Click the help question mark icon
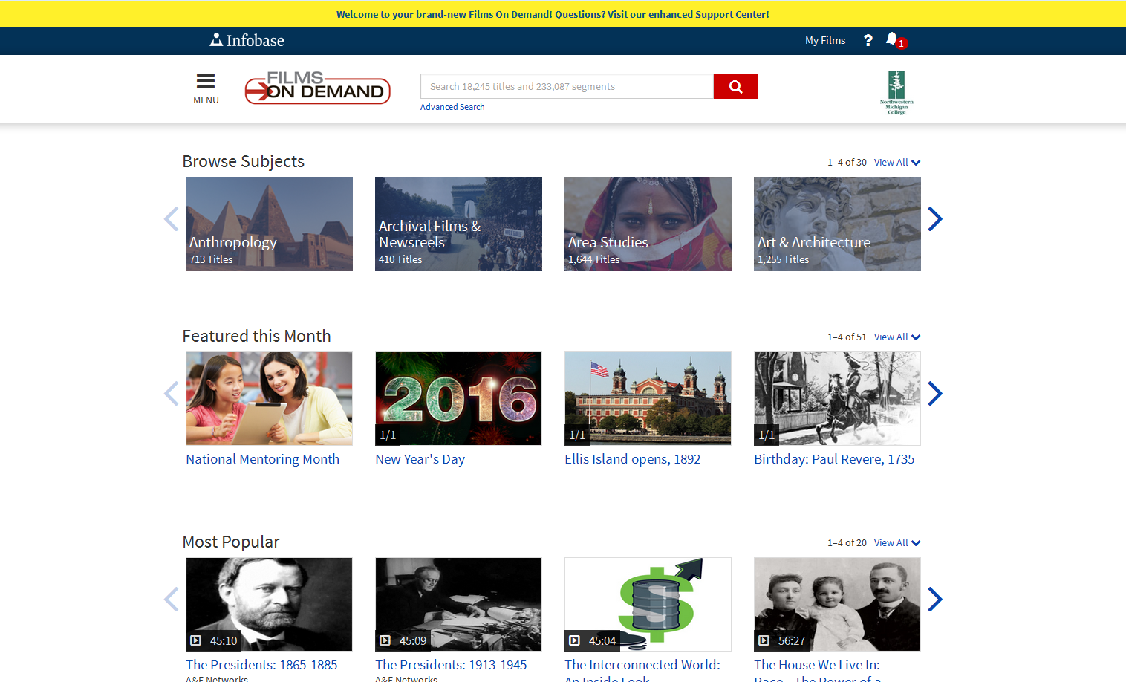 point(868,40)
